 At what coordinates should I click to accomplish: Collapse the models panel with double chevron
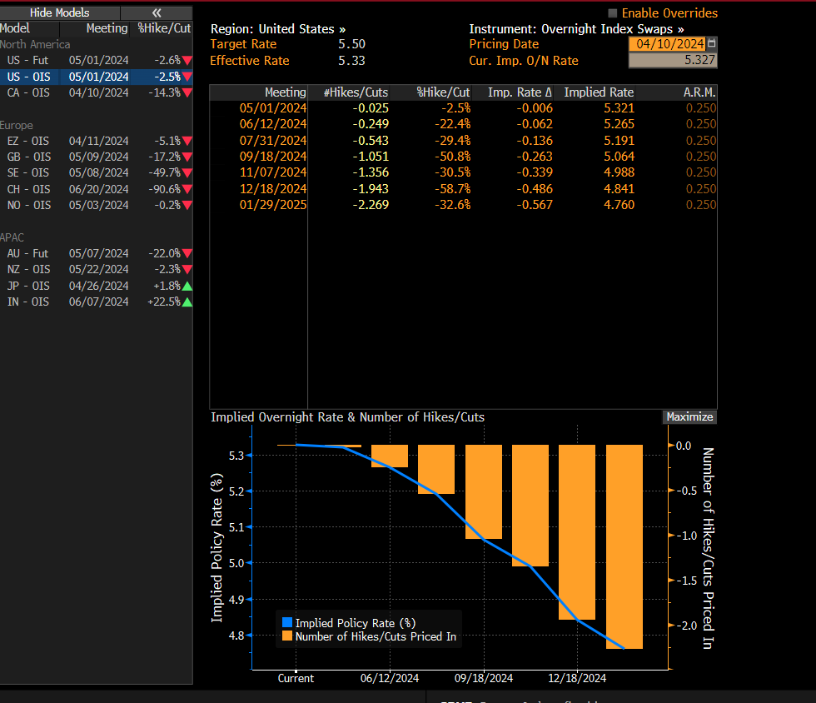pos(157,12)
